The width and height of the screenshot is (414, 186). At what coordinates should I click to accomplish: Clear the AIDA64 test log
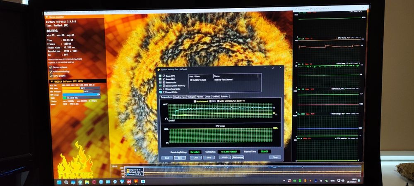[196, 158]
